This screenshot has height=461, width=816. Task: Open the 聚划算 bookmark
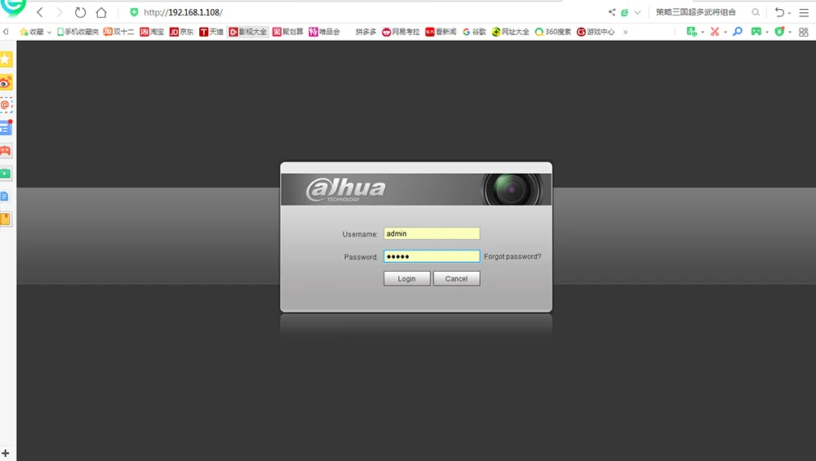click(x=288, y=32)
